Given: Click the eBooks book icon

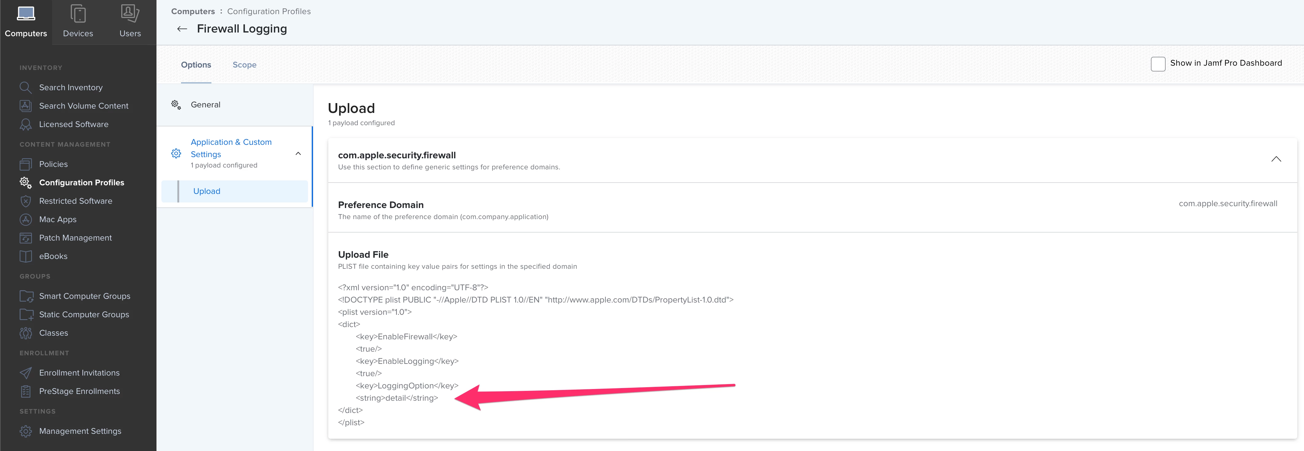Looking at the screenshot, I should coord(25,256).
